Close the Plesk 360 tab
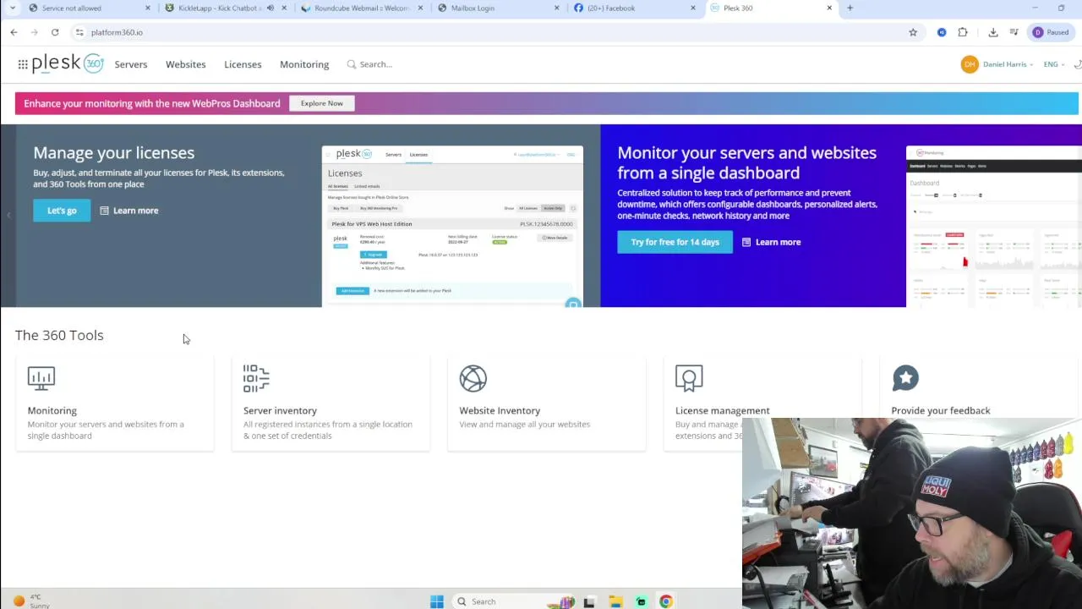1082x609 pixels. tap(829, 8)
